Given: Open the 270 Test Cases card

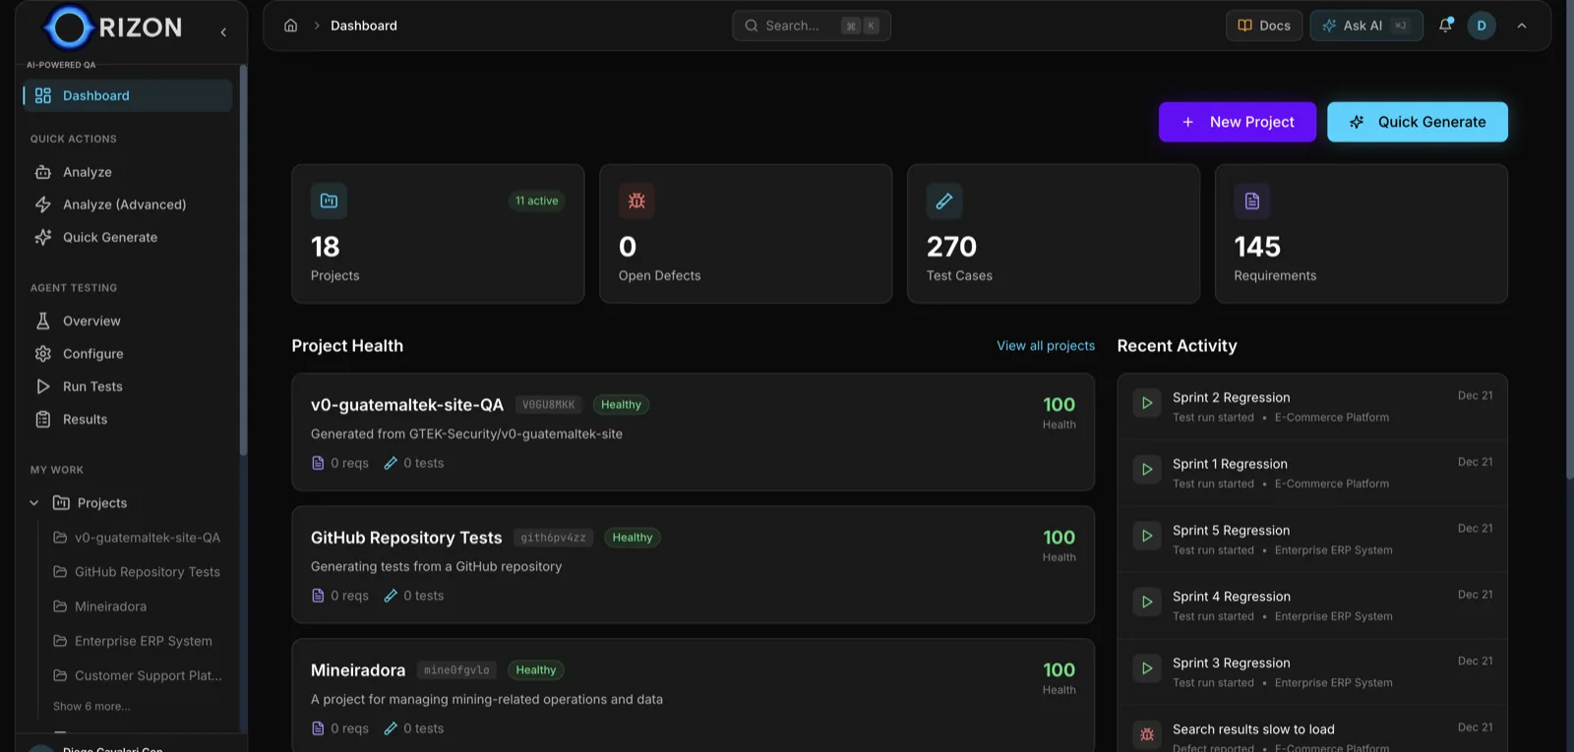Looking at the screenshot, I should 1054,234.
